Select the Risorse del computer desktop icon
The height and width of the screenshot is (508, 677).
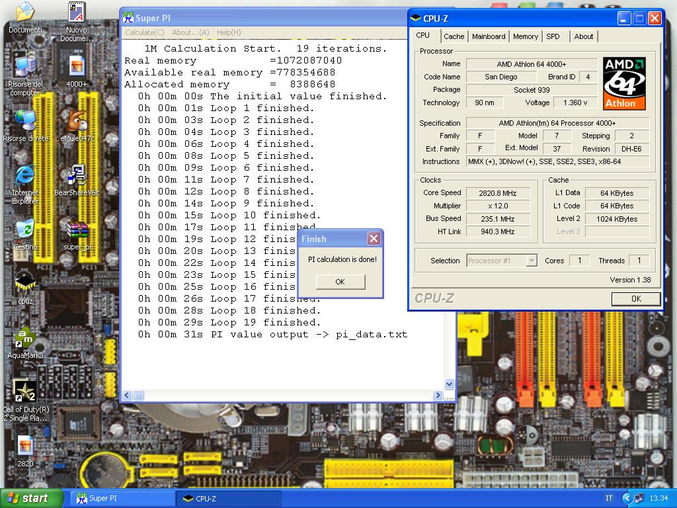tap(25, 67)
